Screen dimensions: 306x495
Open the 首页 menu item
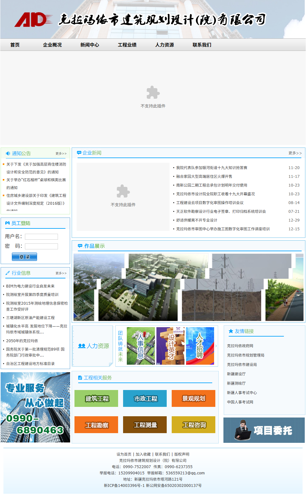click(15, 45)
